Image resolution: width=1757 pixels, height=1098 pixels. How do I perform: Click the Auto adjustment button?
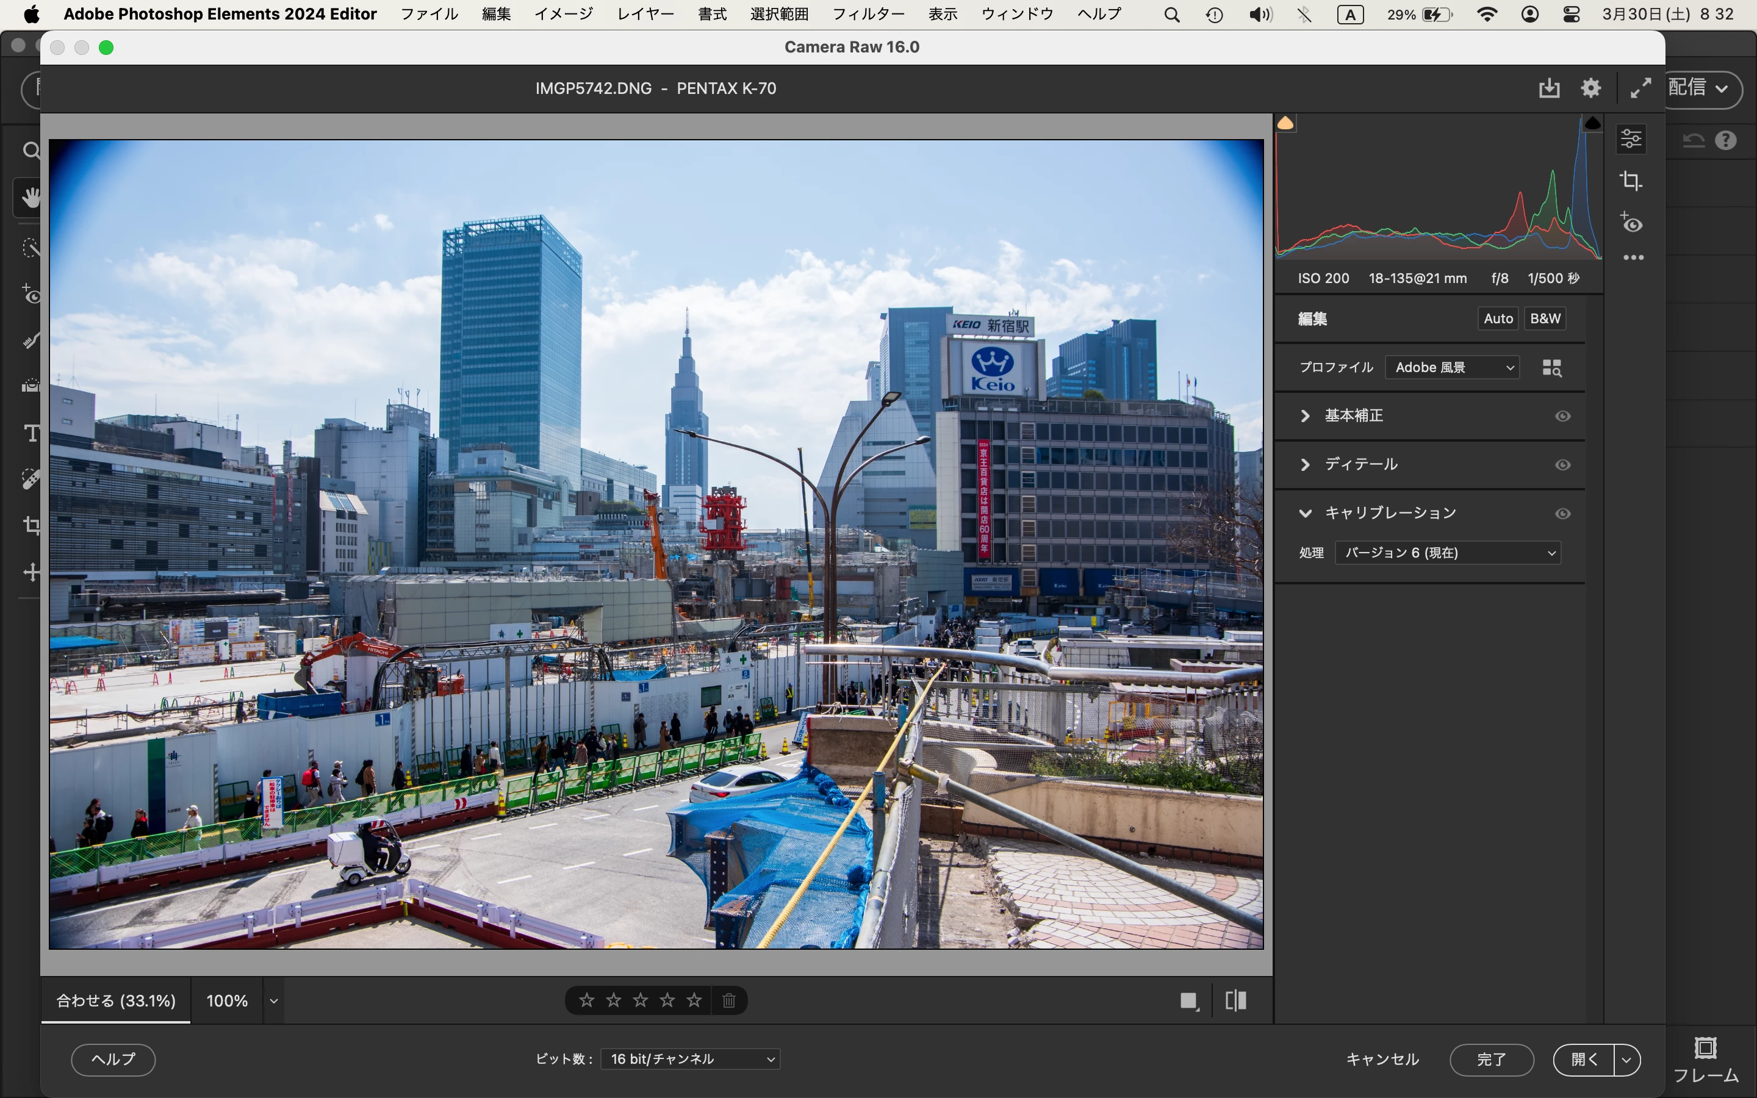(1498, 318)
